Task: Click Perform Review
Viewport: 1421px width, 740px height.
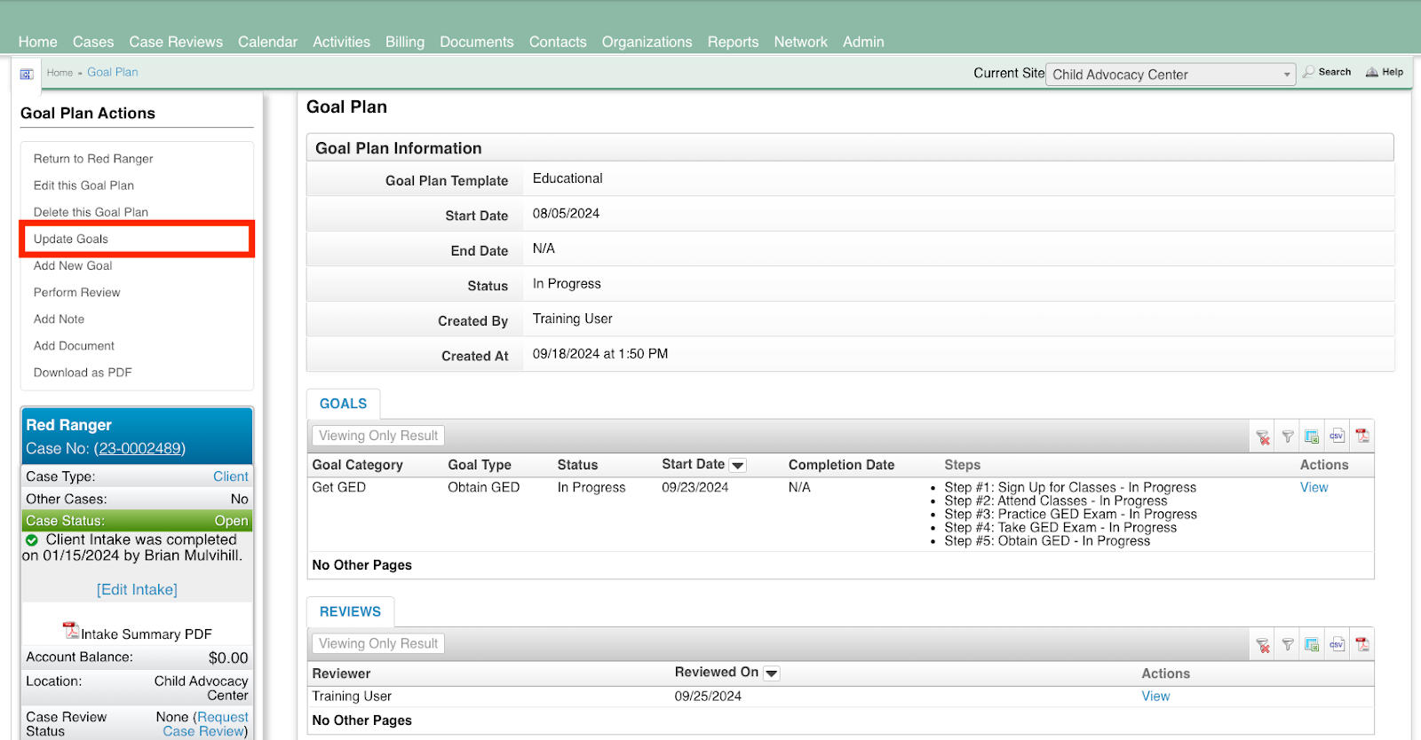Action: pyautogui.click(x=76, y=292)
